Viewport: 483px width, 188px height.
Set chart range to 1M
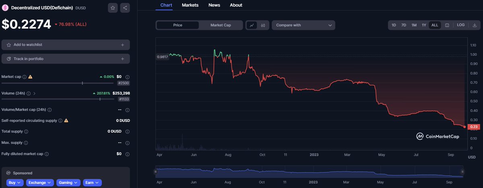pos(414,25)
